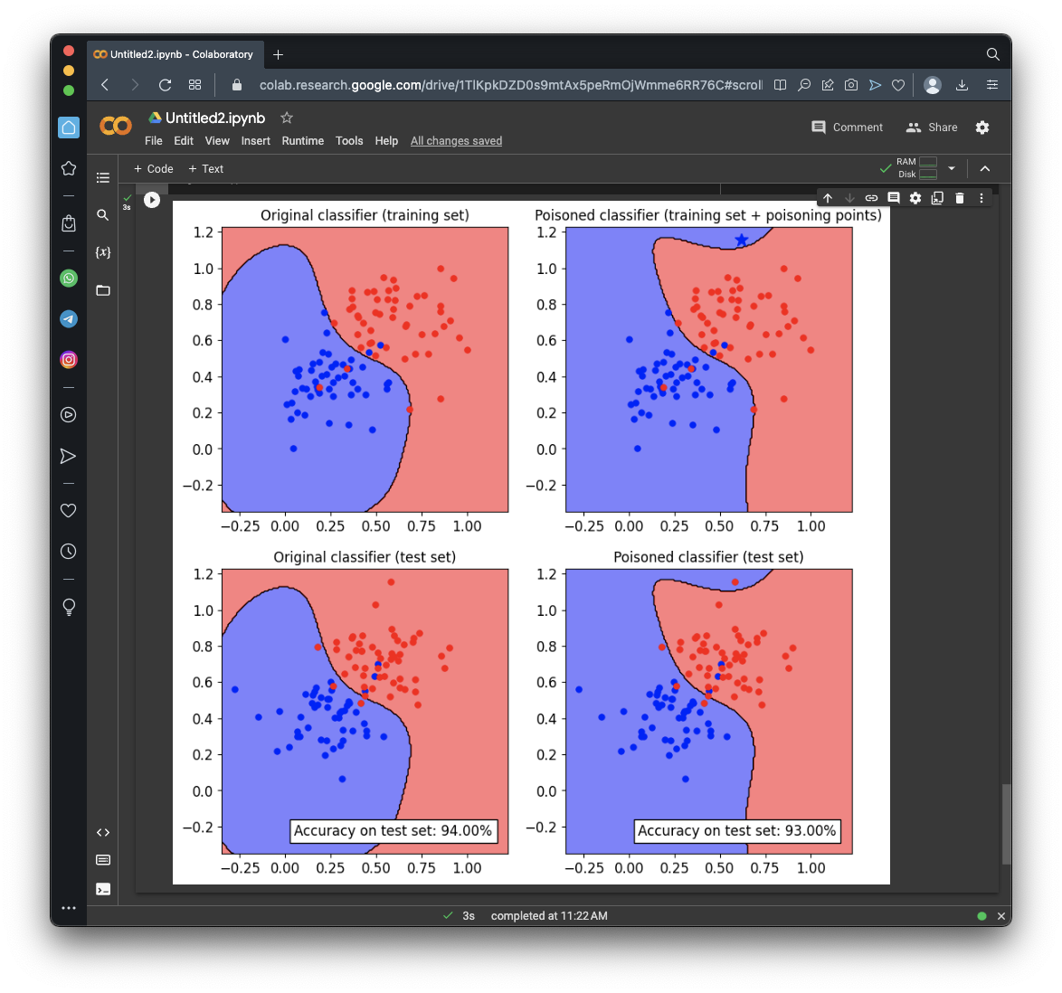Screen dimensions: 1062x993
Task: Run the cell with the play button
Action: 152,200
